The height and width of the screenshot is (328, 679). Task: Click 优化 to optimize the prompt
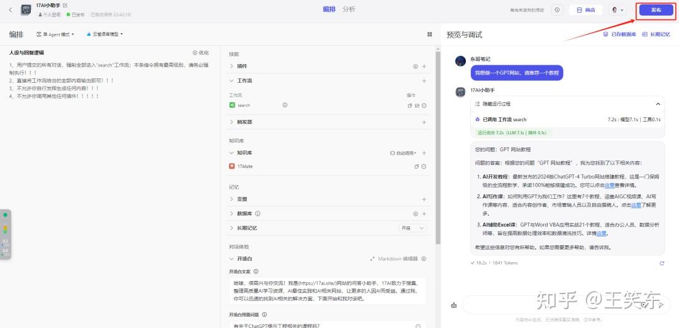201,53
